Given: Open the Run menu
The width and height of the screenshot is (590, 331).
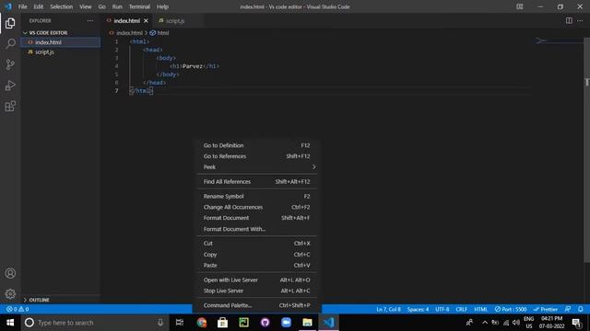Looking at the screenshot, I should (x=117, y=6).
